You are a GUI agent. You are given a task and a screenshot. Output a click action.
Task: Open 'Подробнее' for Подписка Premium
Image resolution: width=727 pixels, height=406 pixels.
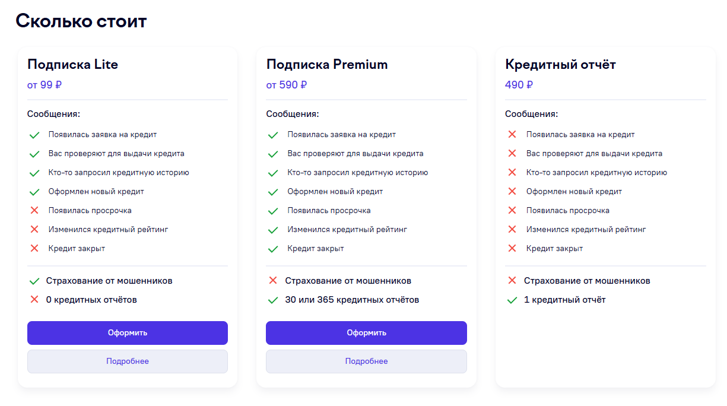[366, 361]
